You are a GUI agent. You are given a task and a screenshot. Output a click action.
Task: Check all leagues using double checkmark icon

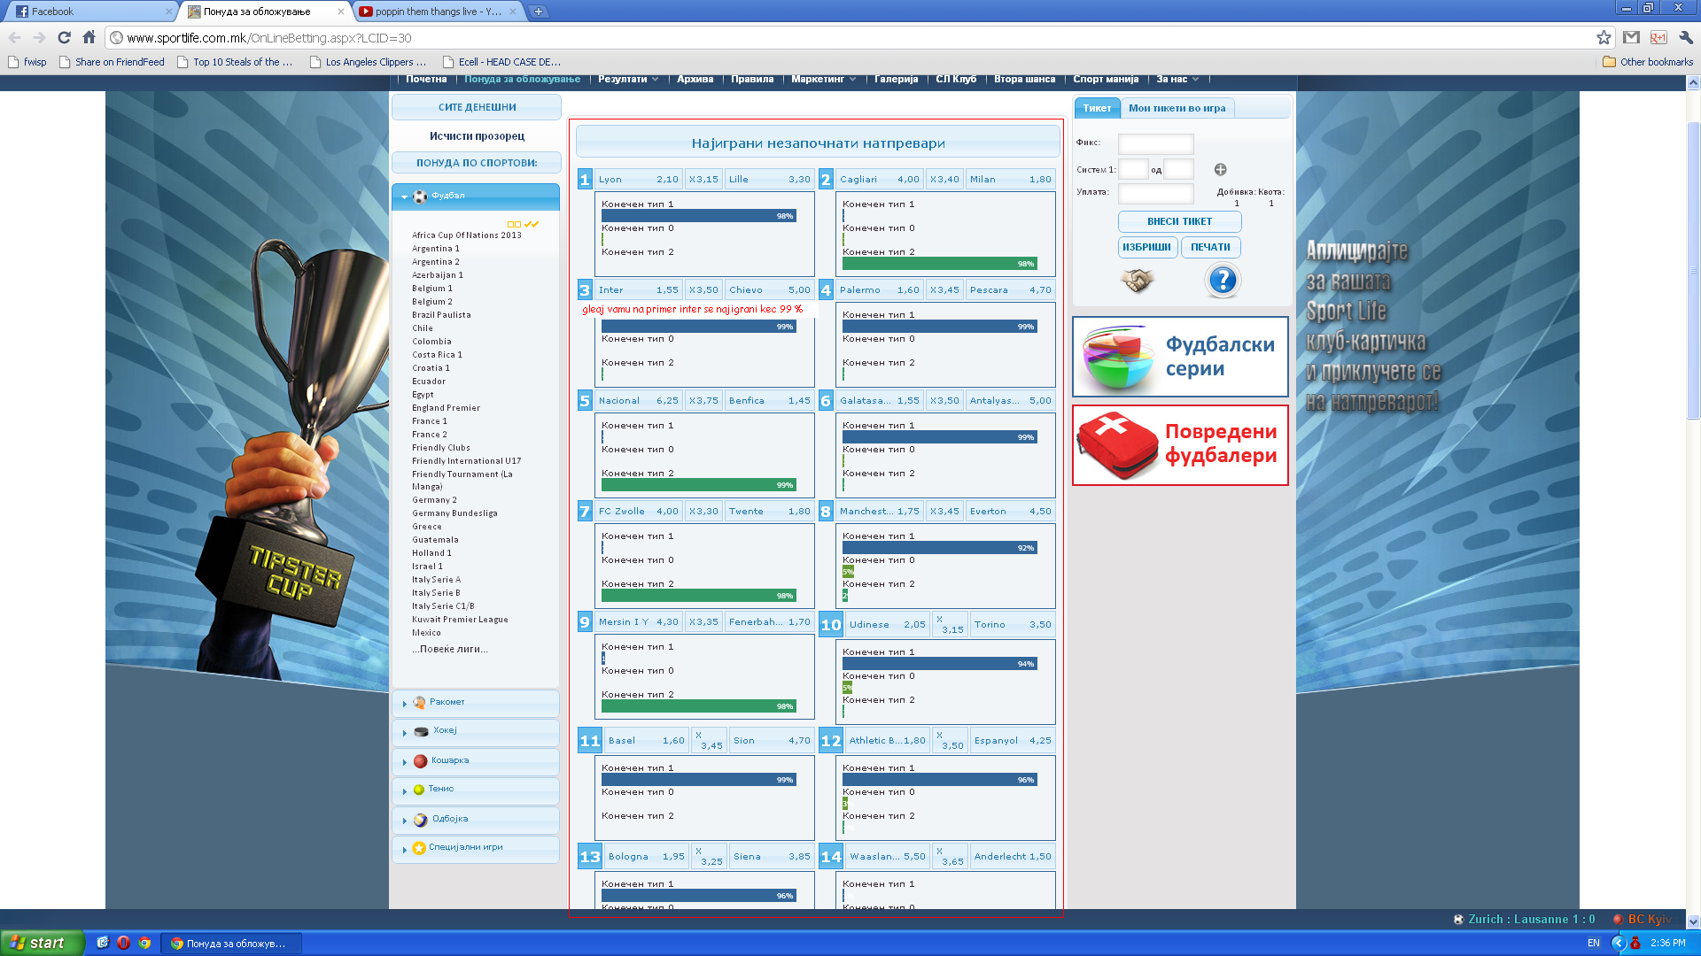tap(532, 225)
